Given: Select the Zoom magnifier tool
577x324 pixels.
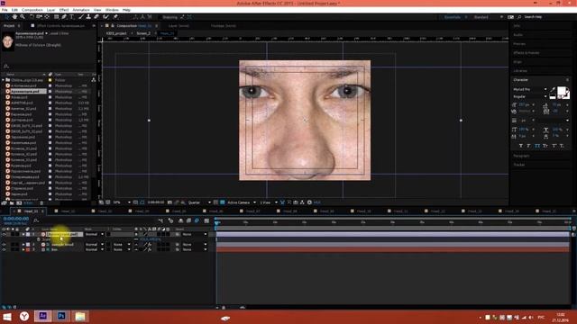Looking at the screenshot, I should click(x=23, y=17).
